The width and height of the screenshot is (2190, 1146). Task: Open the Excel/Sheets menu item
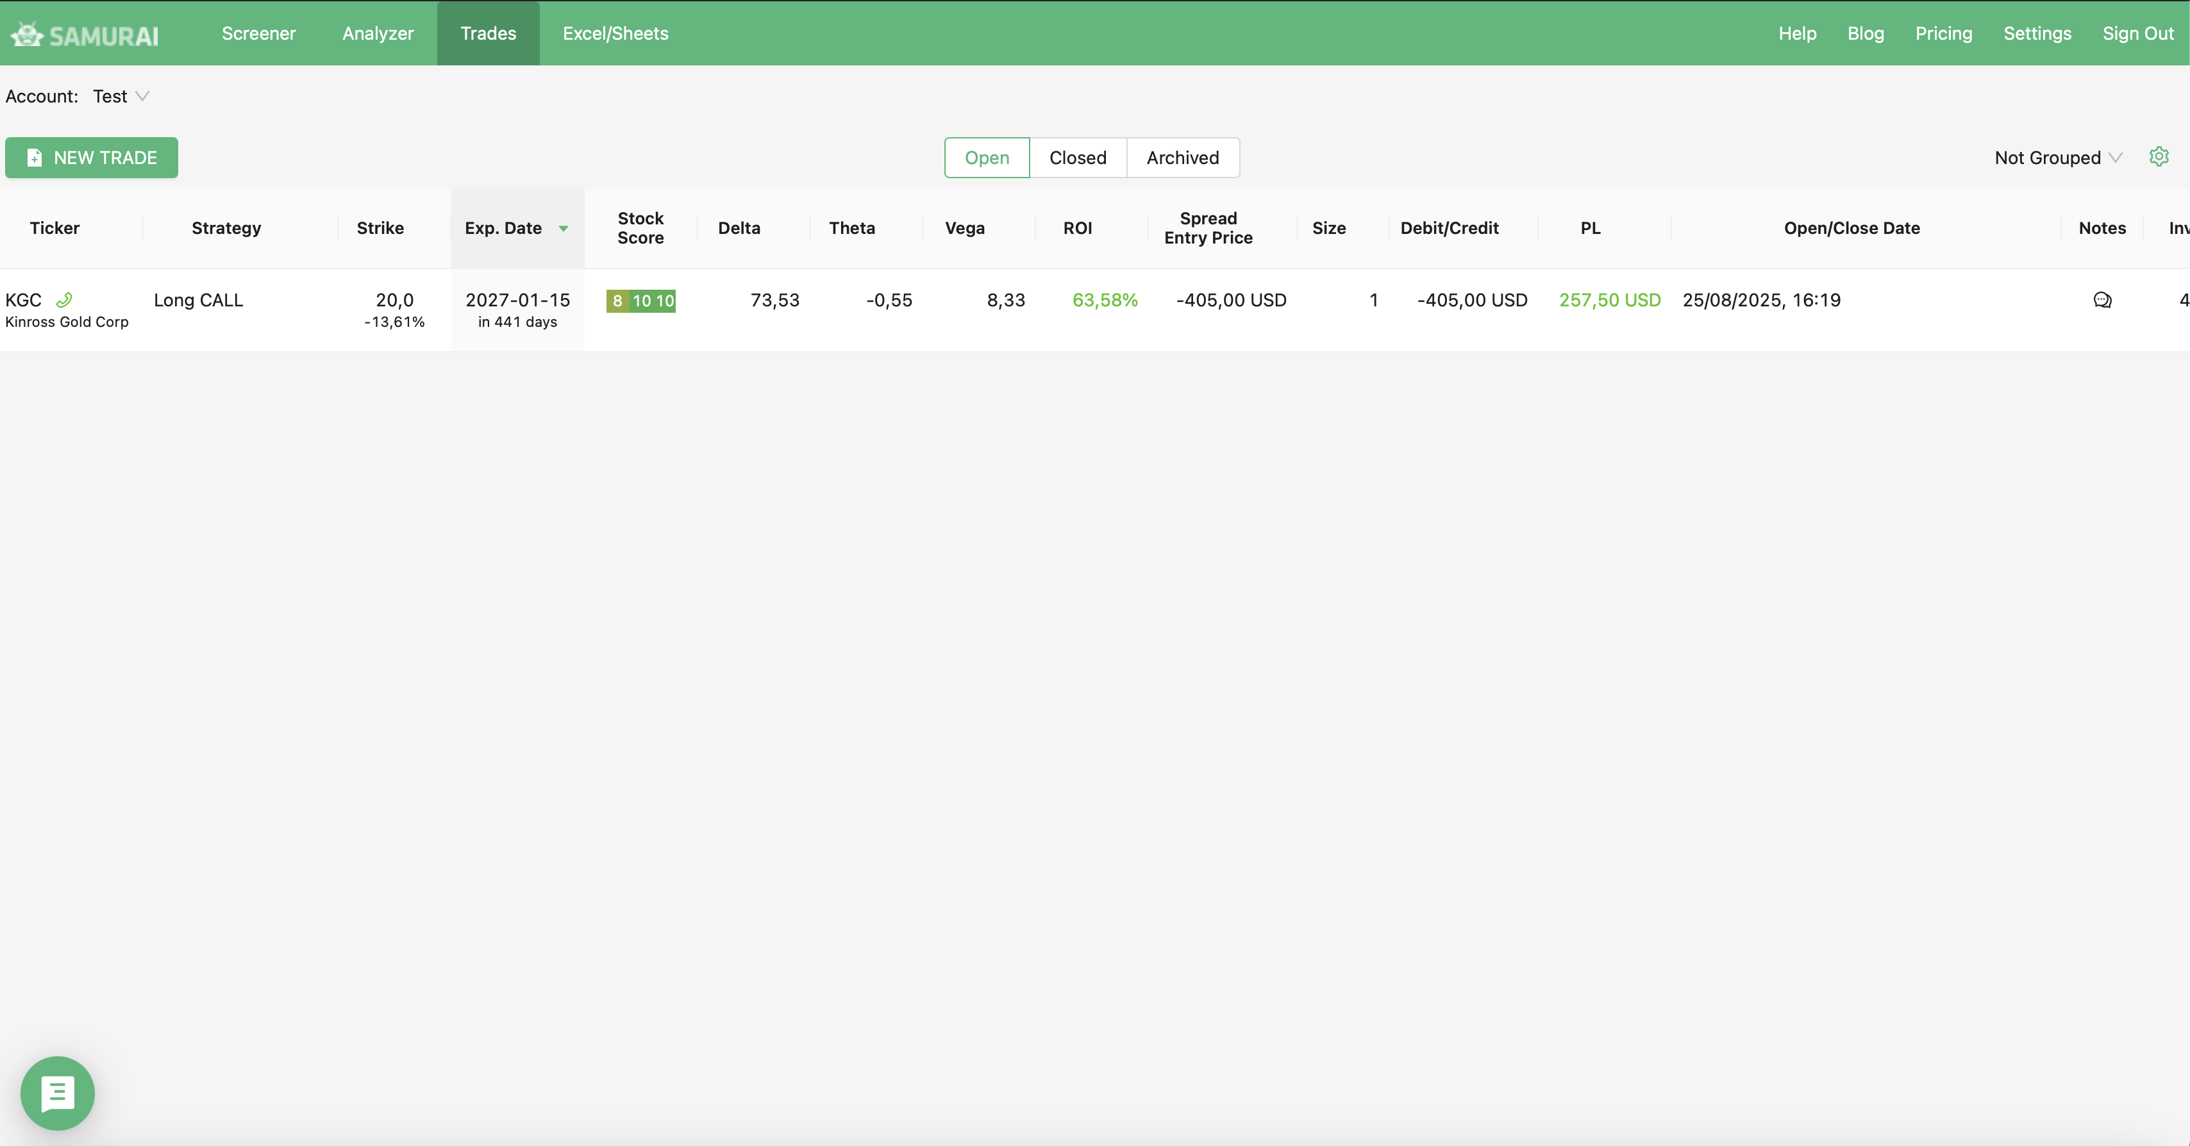tap(615, 33)
